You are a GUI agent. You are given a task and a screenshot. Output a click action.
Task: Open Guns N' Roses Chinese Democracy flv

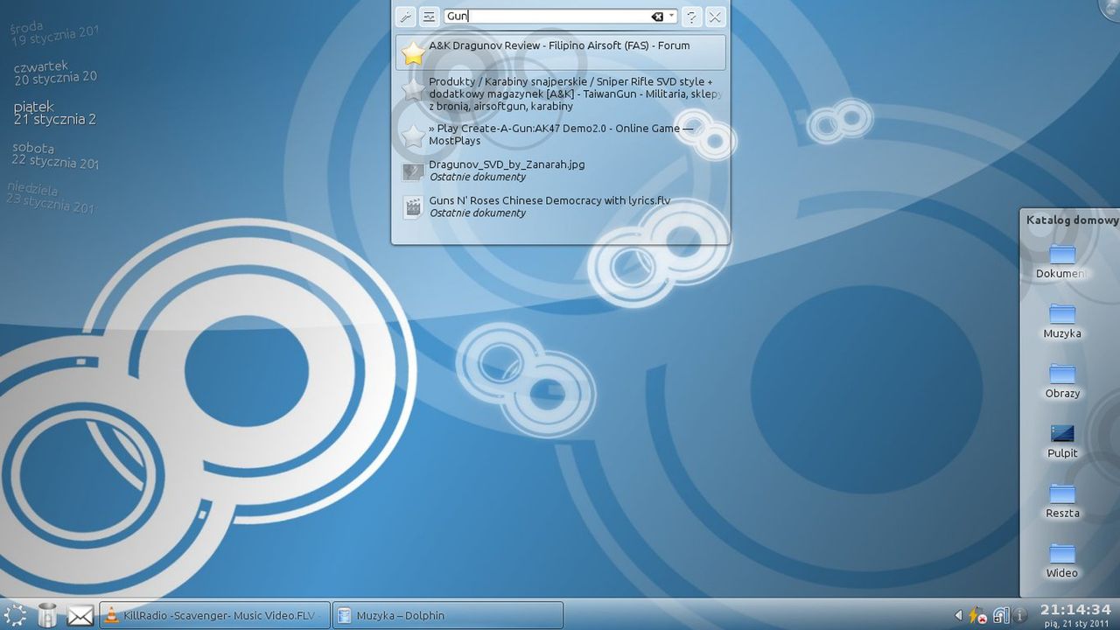560,206
